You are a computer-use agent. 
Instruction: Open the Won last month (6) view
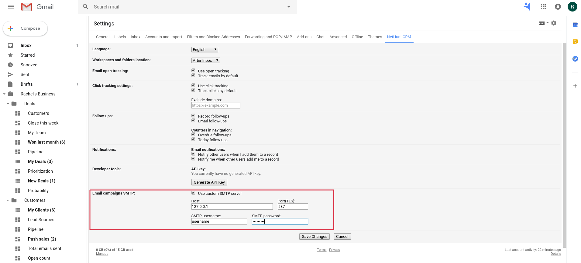(x=46, y=142)
